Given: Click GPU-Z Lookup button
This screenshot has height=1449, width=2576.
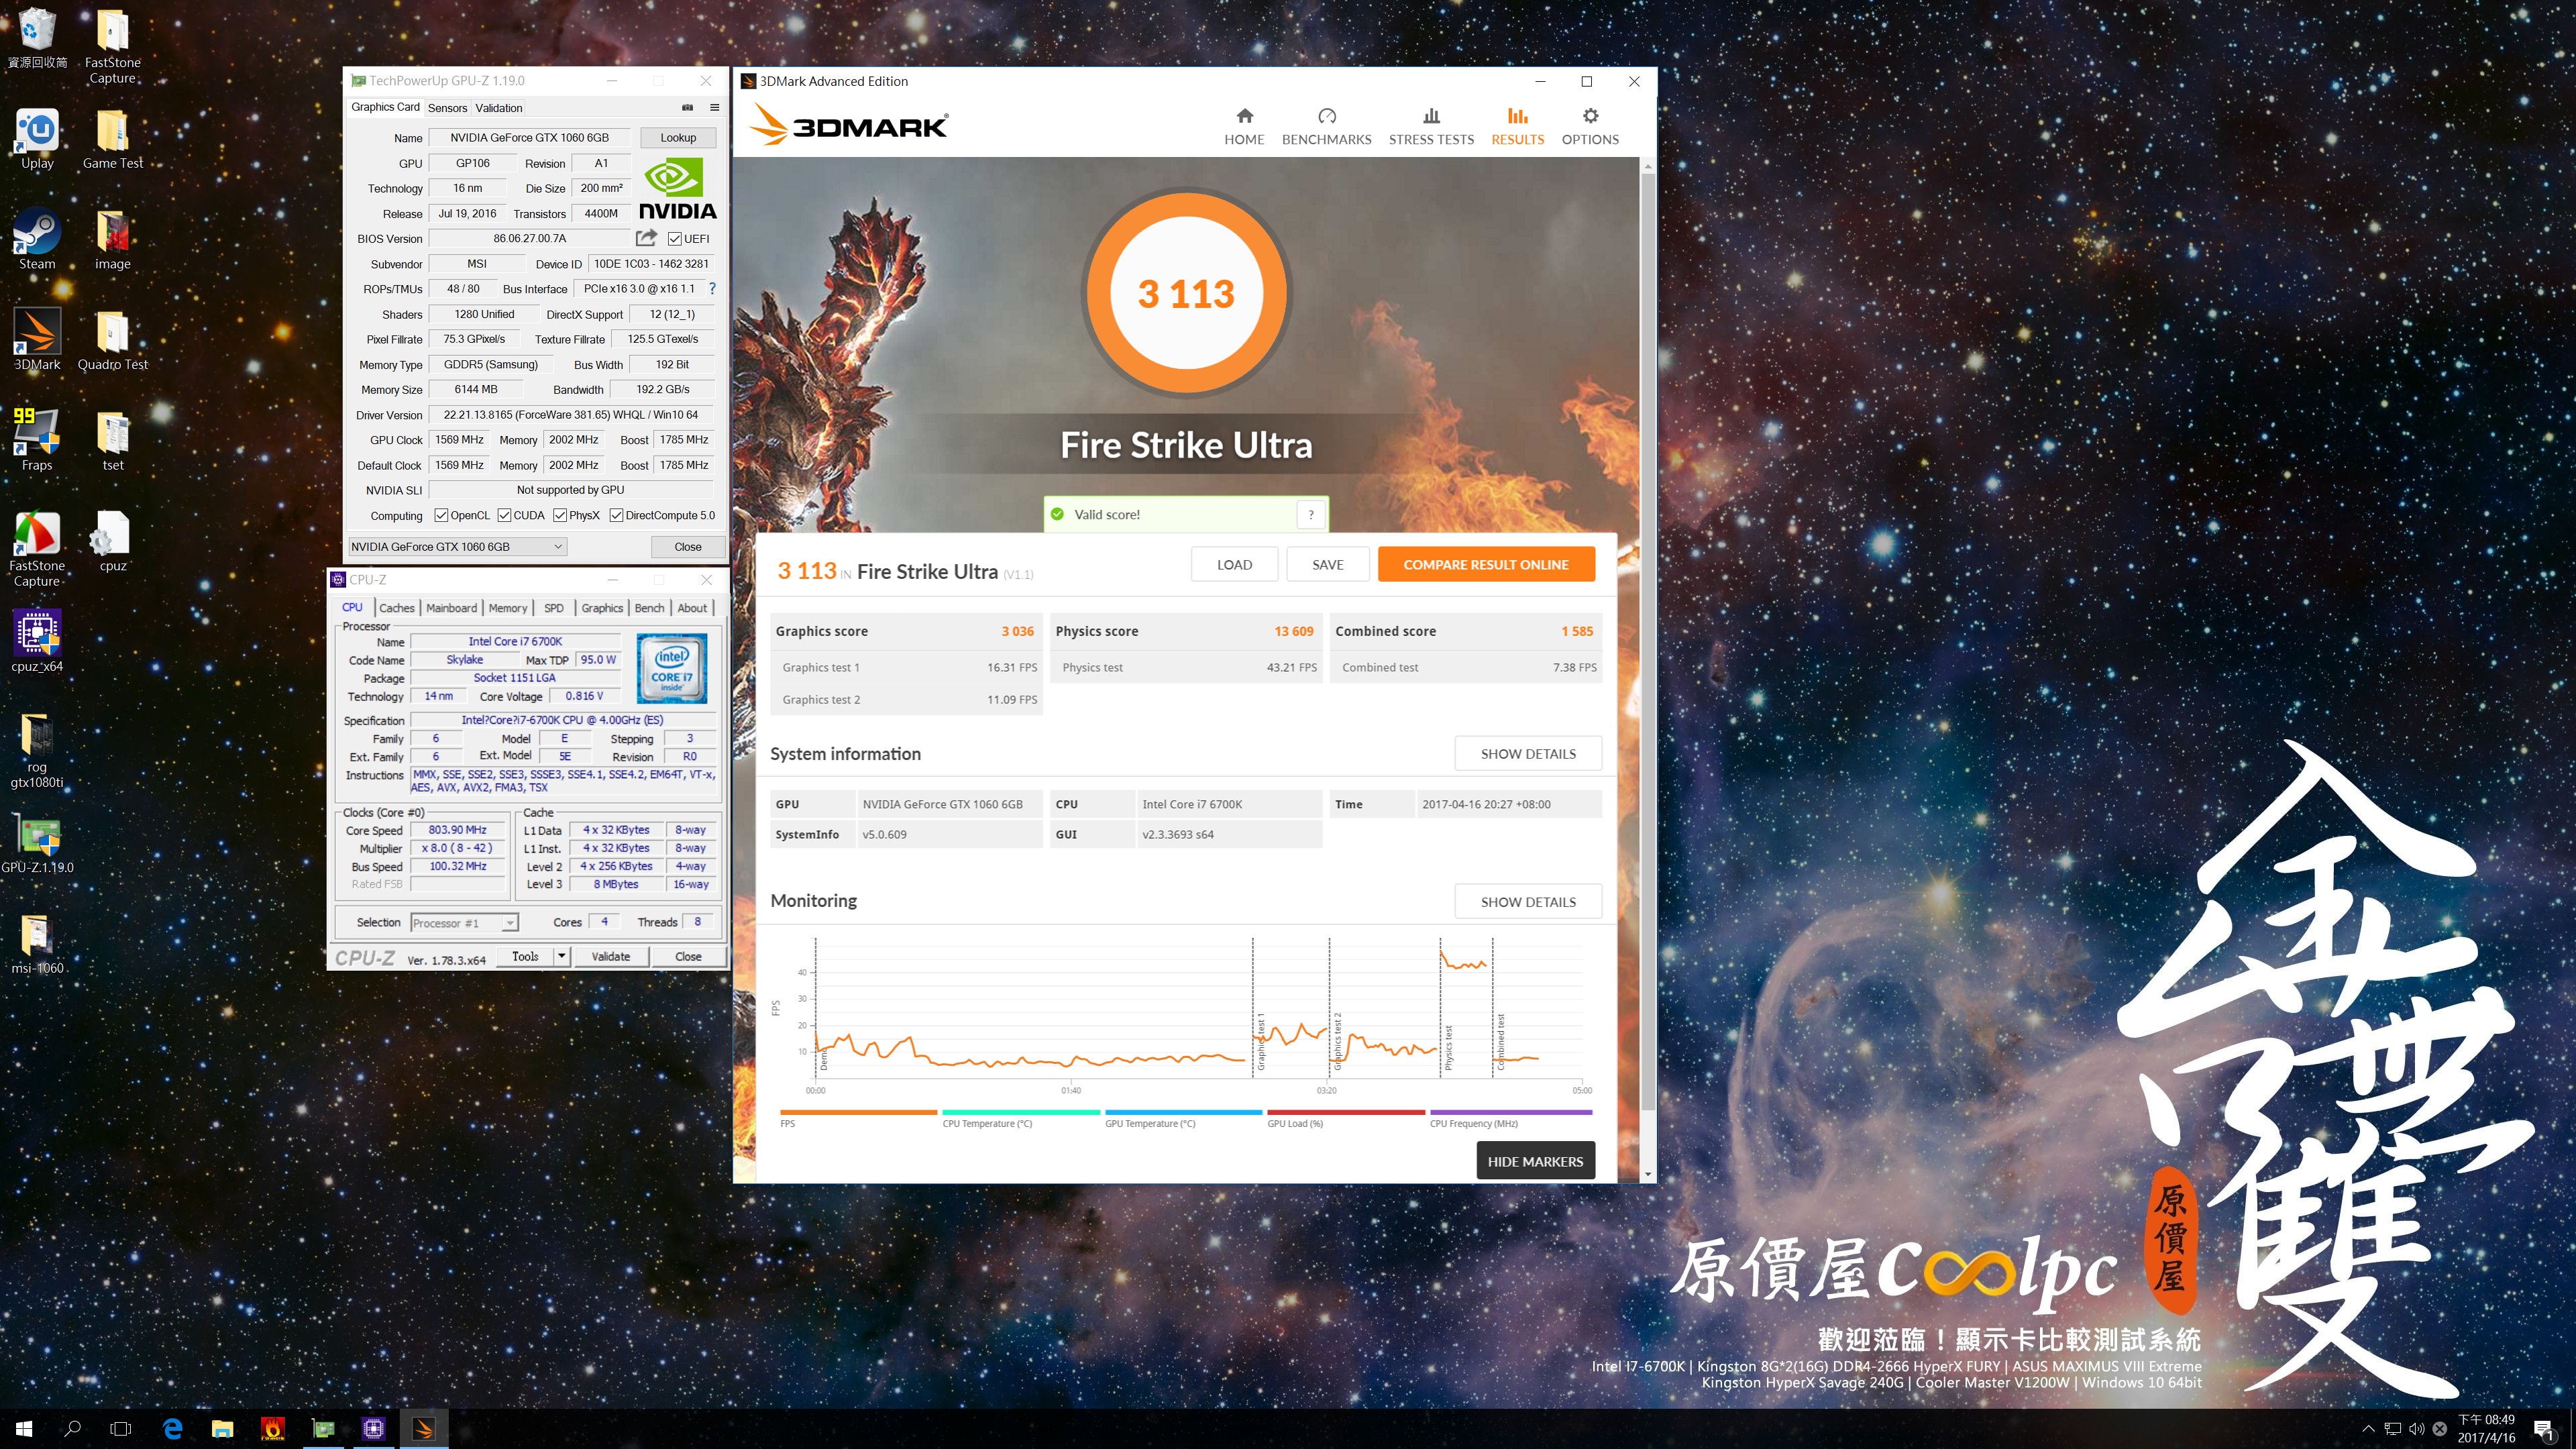Looking at the screenshot, I should [677, 138].
